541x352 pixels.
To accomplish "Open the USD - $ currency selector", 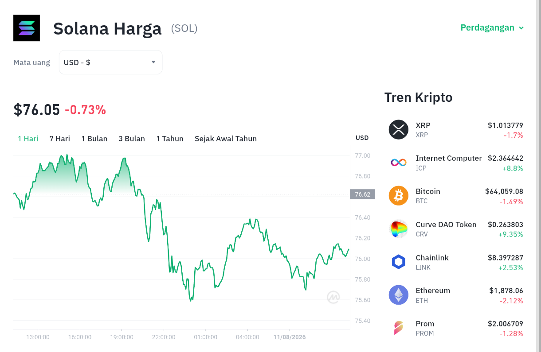I will [111, 62].
